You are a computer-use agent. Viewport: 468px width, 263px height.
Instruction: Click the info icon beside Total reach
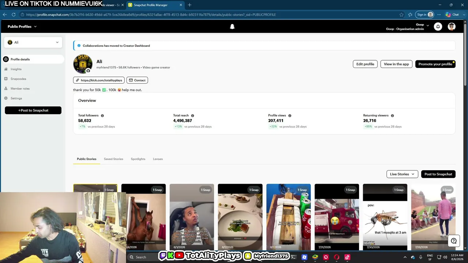coord(192,115)
